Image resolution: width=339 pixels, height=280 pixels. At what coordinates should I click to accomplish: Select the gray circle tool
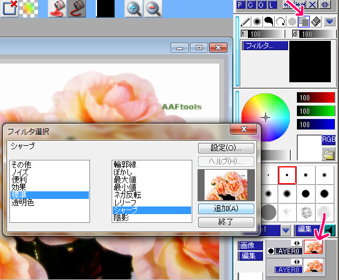click(292, 22)
